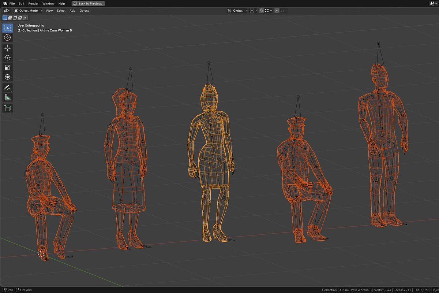Open the viewport Add menu
This screenshot has width=439, height=293.
point(72,11)
